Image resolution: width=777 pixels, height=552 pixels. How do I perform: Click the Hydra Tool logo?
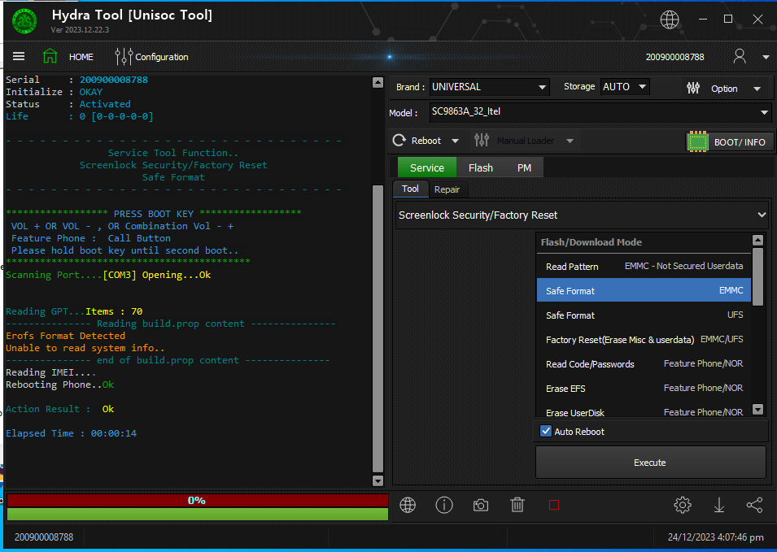click(x=24, y=21)
